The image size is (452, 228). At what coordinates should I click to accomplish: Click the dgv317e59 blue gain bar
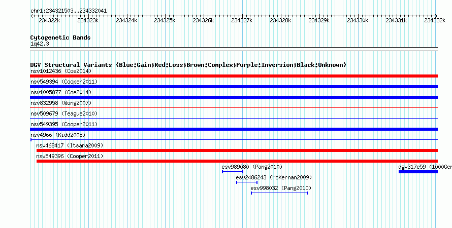tap(418, 172)
